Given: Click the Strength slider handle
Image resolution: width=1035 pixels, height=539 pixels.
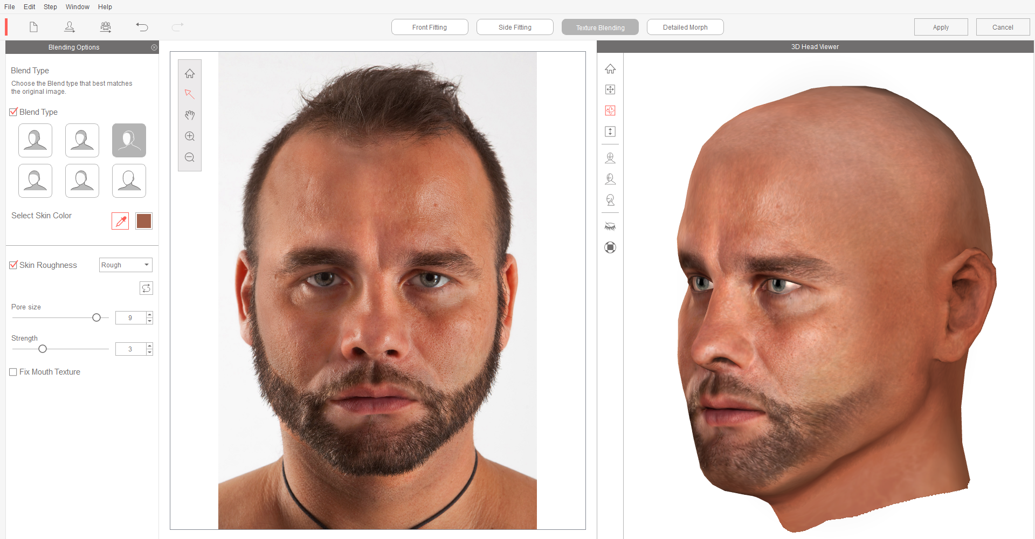Looking at the screenshot, I should pyautogui.click(x=43, y=349).
